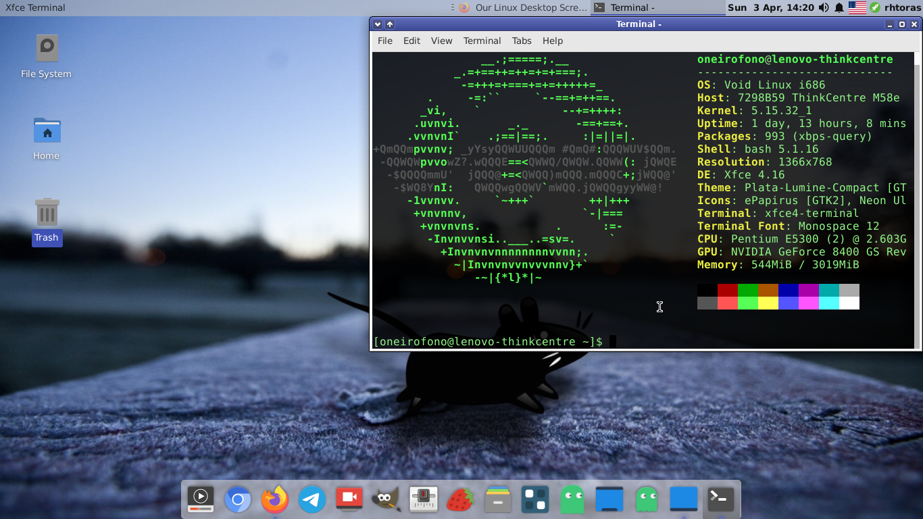This screenshot has width=923, height=519.
Task: Open Firefox from the dock
Action: pyautogui.click(x=275, y=499)
